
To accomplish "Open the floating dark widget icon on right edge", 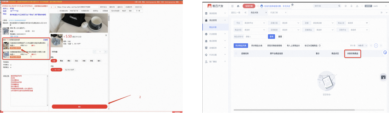I will (383, 77).
